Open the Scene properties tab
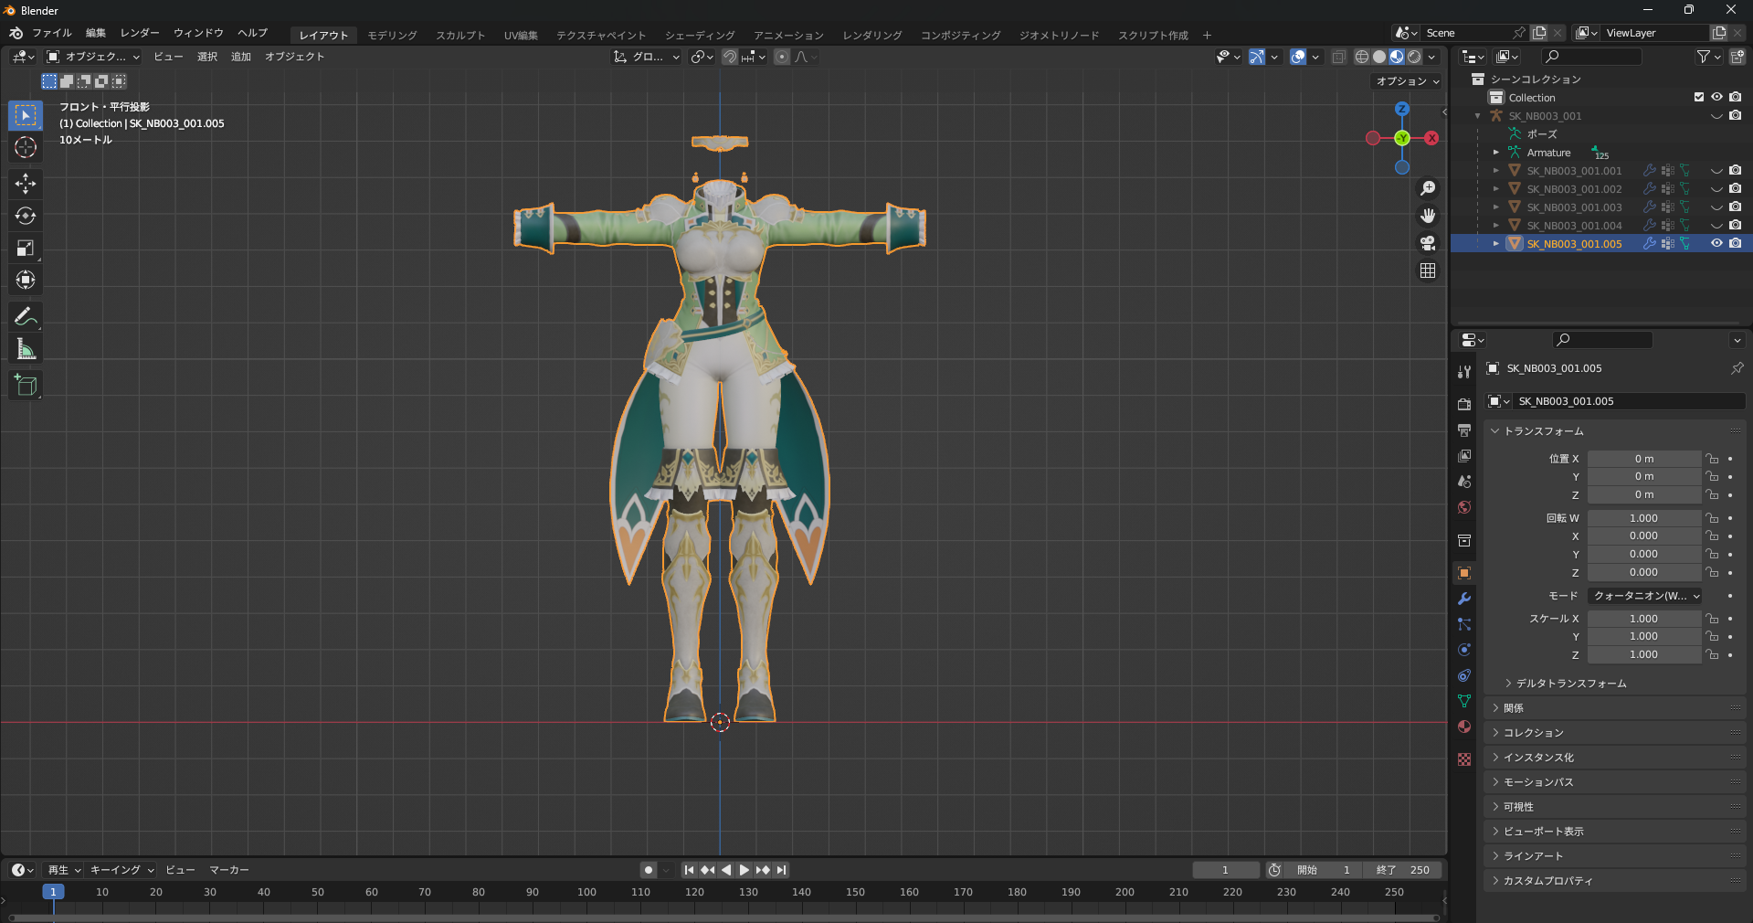Image resolution: width=1753 pixels, height=923 pixels. [x=1464, y=481]
